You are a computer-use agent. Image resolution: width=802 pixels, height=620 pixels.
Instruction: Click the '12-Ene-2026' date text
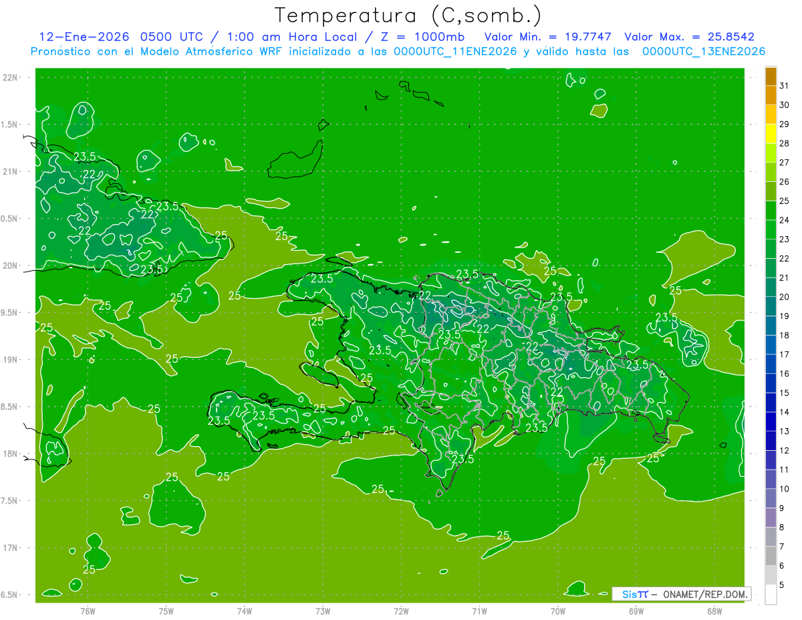click(x=84, y=37)
